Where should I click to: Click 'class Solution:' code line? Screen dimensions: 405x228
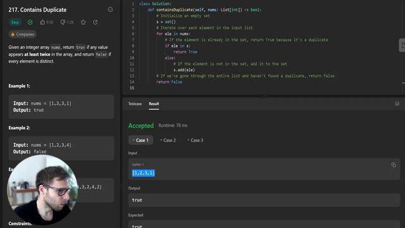point(155,4)
